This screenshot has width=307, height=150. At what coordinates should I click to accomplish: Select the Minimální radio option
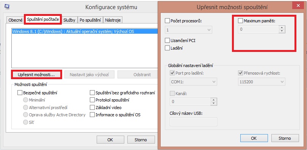[x=25, y=100]
